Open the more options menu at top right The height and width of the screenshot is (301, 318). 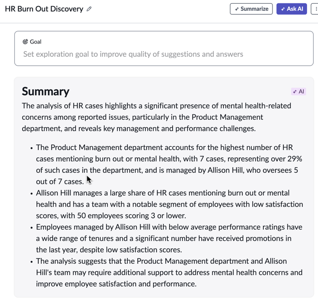[315, 9]
